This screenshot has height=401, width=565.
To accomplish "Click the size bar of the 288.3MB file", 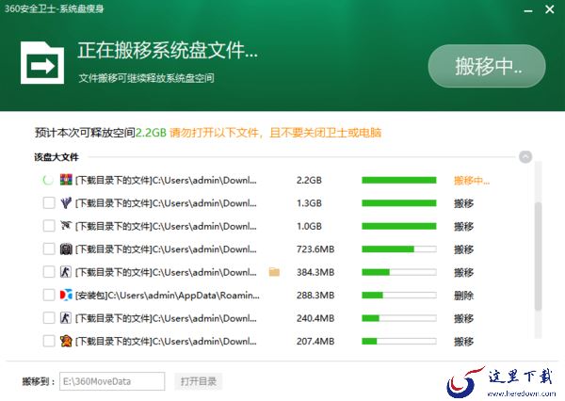I will (399, 296).
